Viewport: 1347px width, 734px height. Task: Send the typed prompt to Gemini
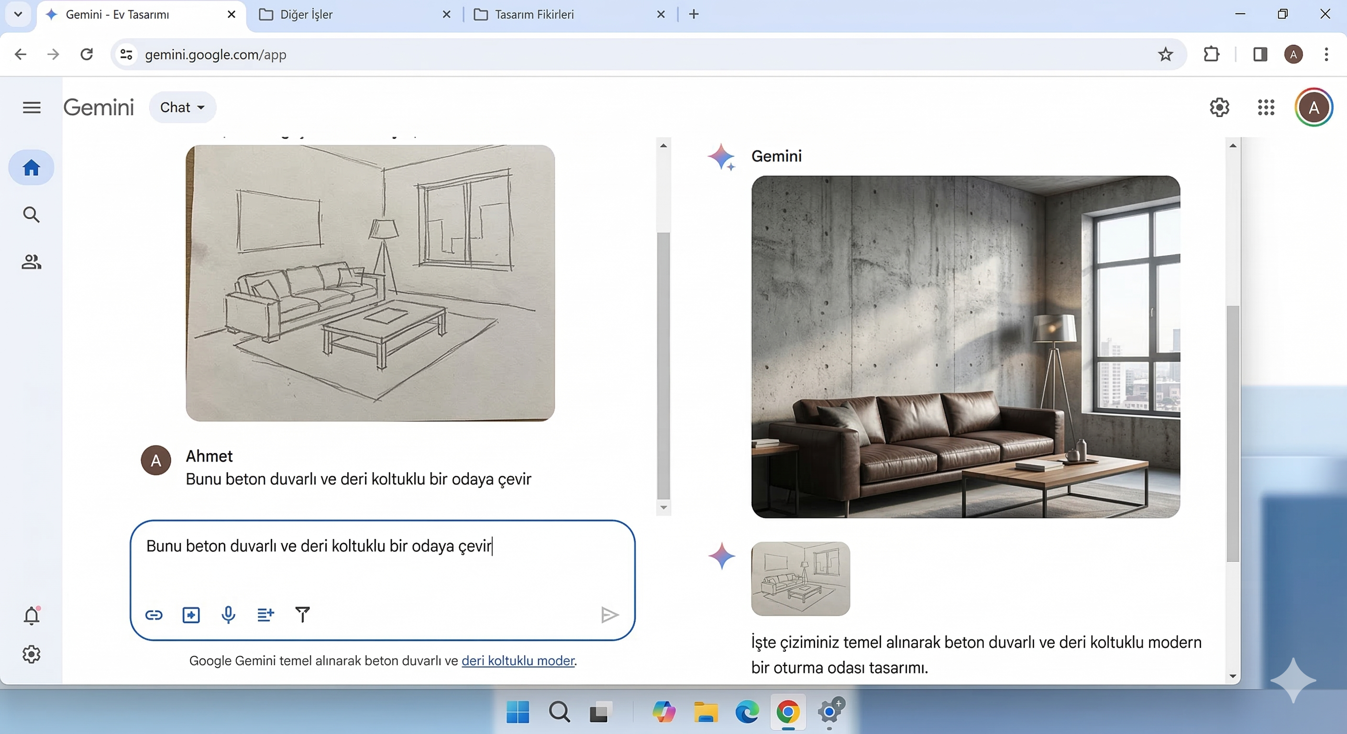(x=608, y=615)
